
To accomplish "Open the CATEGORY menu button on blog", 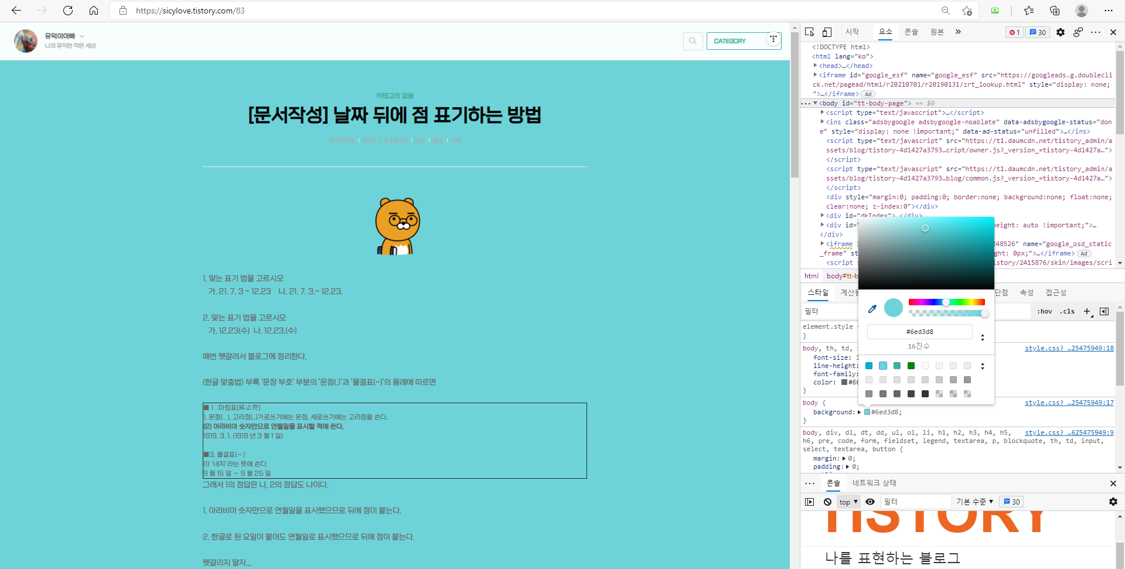I will (744, 41).
